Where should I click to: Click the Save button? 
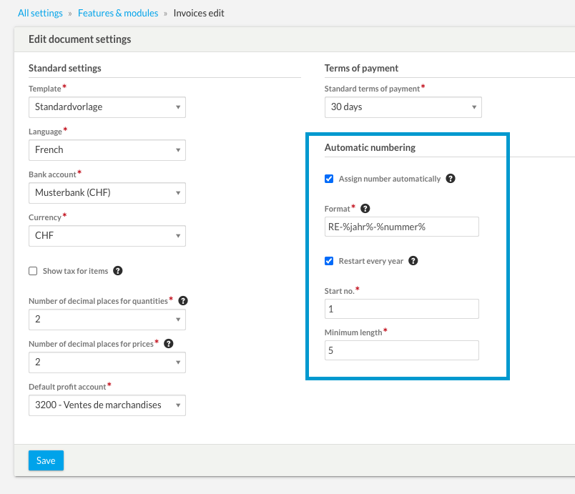coord(46,460)
